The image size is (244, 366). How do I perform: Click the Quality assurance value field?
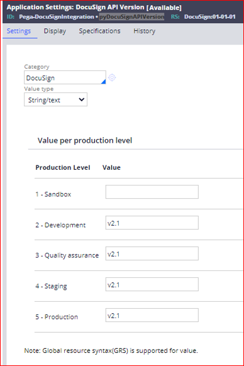(152, 253)
